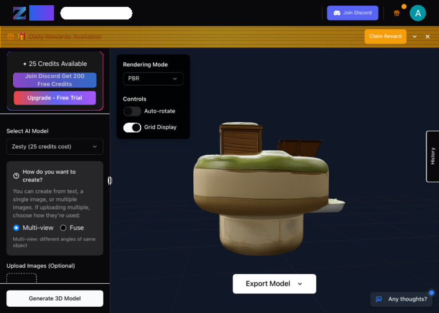Click the chat bubble icon in Any thoughts
Viewport: 439px width, 313px height.
tap(378, 299)
